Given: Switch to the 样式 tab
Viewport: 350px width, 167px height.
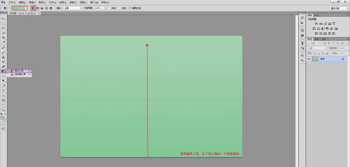Looking at the screenshot, I should tap(317, 15).
